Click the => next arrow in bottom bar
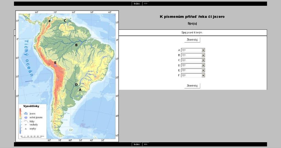This screenshot has height=148, width=281. [x=146, y=144]
